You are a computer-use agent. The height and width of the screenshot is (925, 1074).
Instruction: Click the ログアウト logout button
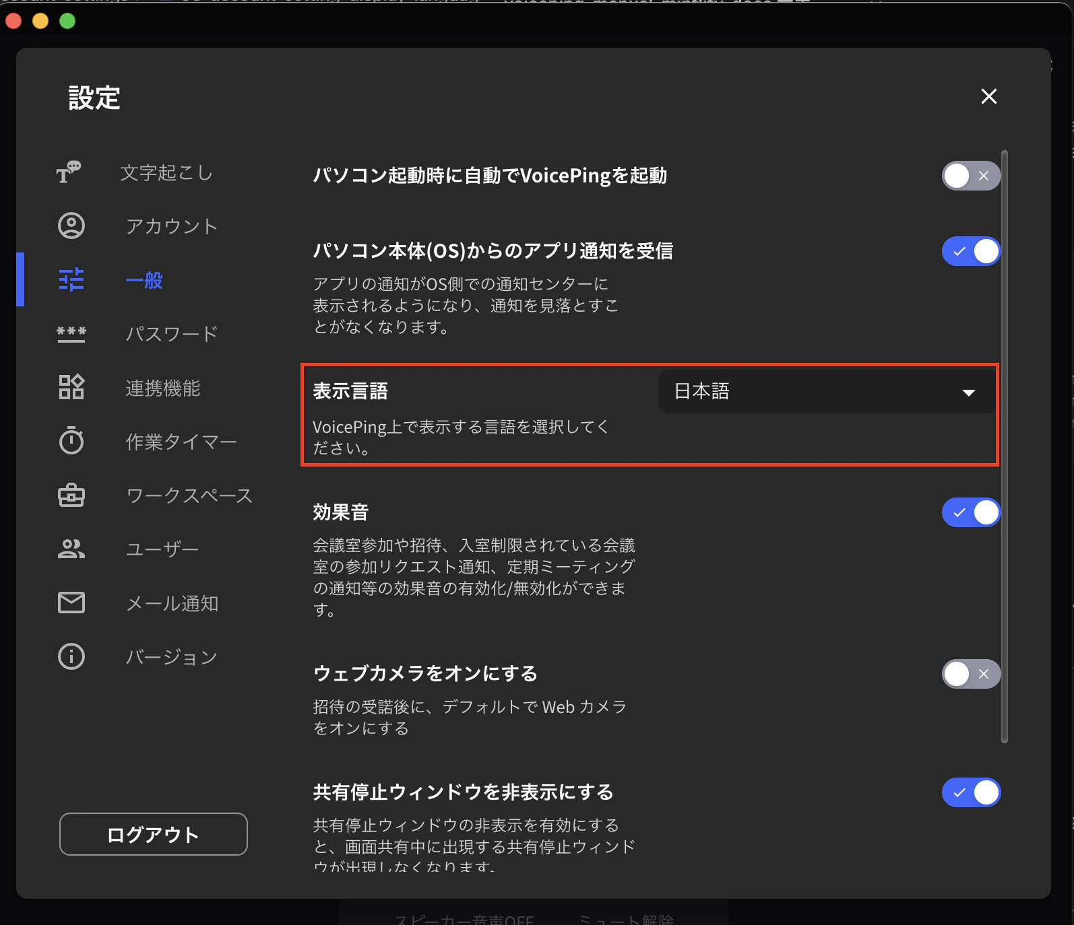coord(154,834)
